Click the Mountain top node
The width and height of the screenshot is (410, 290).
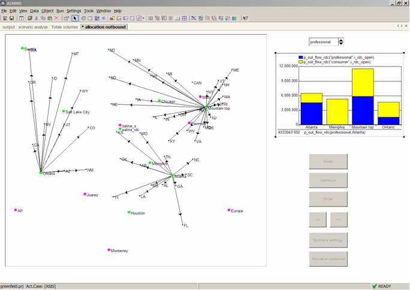point(206,107)
